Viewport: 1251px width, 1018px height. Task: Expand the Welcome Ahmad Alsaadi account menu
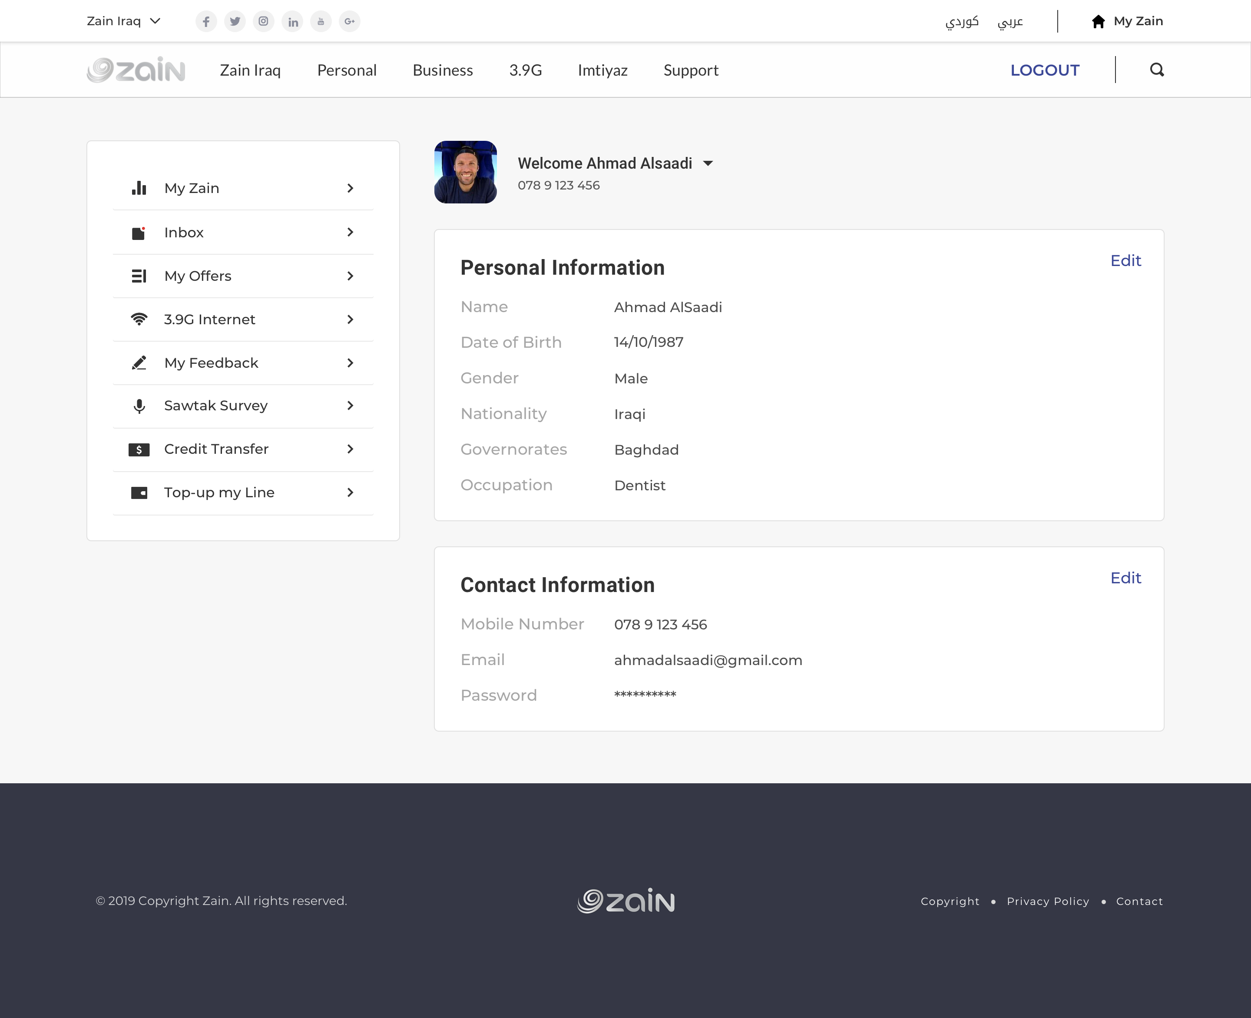[x=708, y=163]
